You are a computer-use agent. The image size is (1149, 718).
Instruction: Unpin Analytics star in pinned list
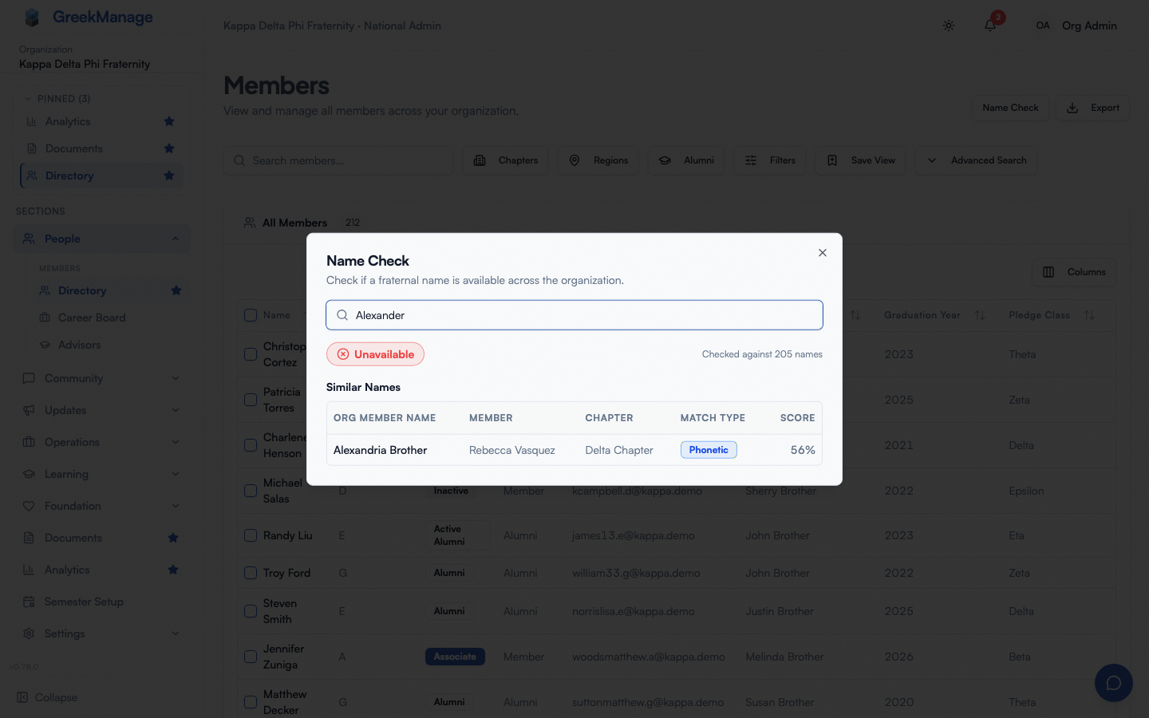[x=169, y=121]
